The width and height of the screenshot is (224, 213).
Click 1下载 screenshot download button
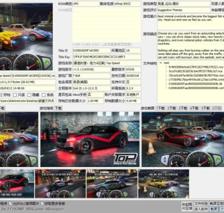click(161, 108)
